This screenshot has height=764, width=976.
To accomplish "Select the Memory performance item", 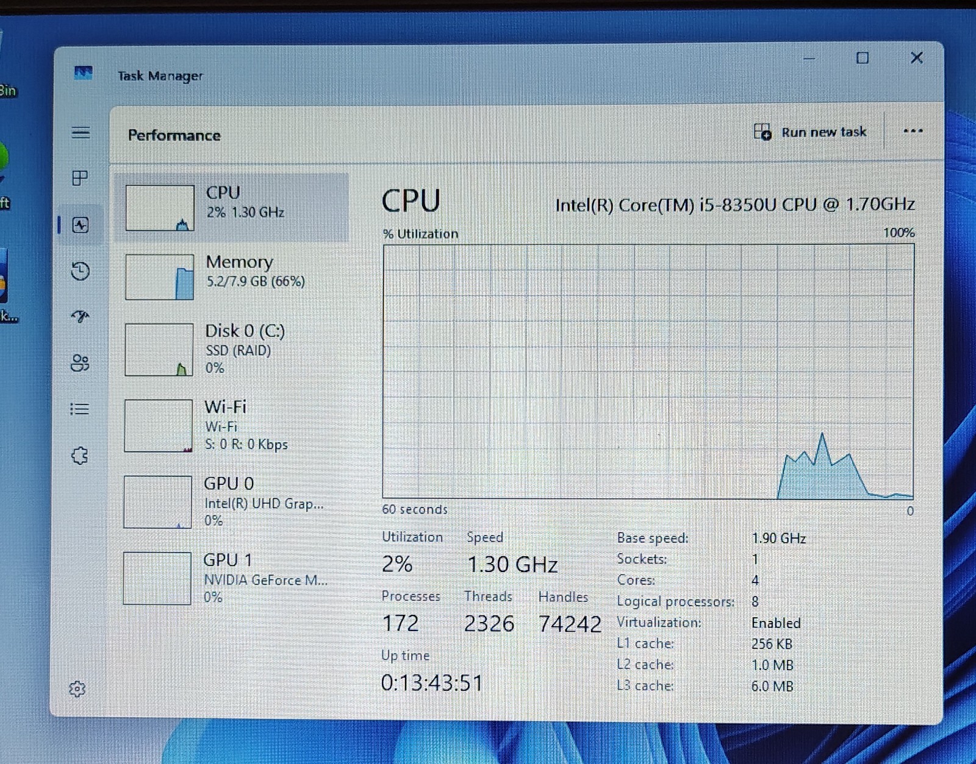I will 232,277.
